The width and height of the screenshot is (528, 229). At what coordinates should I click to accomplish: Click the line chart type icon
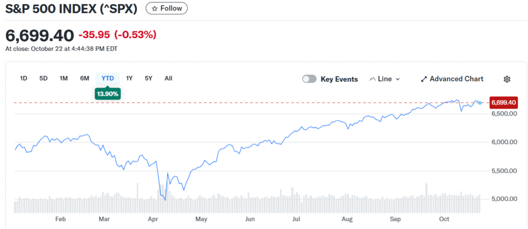coord(373,79)
